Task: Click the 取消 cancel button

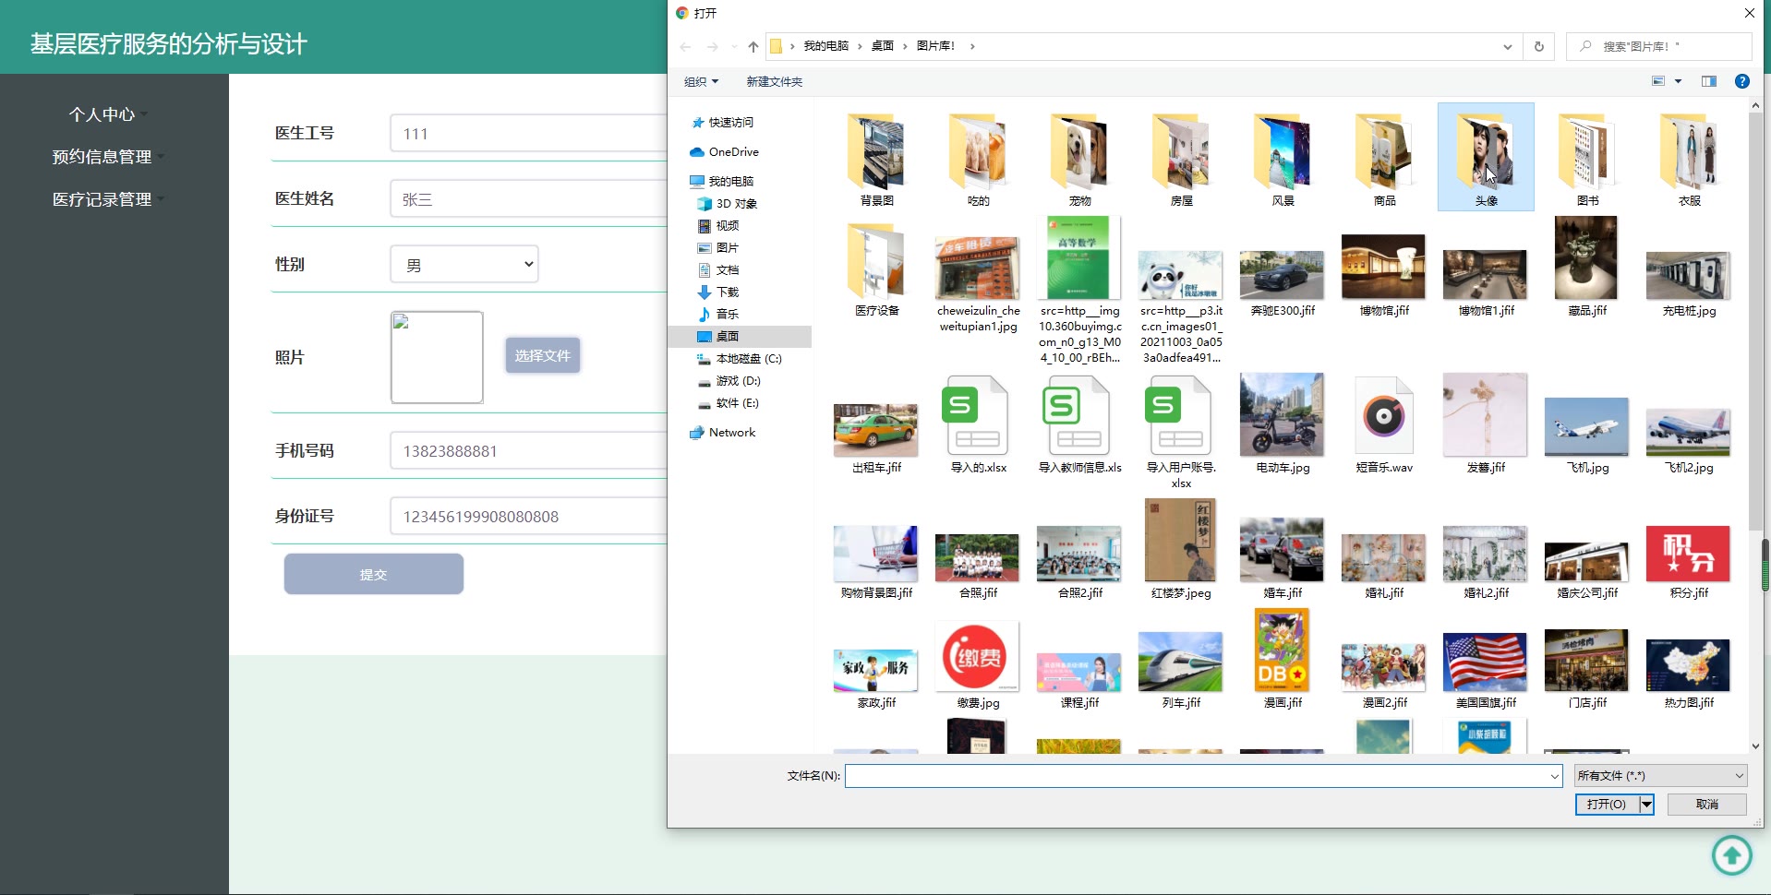Action: point(1706,805)
